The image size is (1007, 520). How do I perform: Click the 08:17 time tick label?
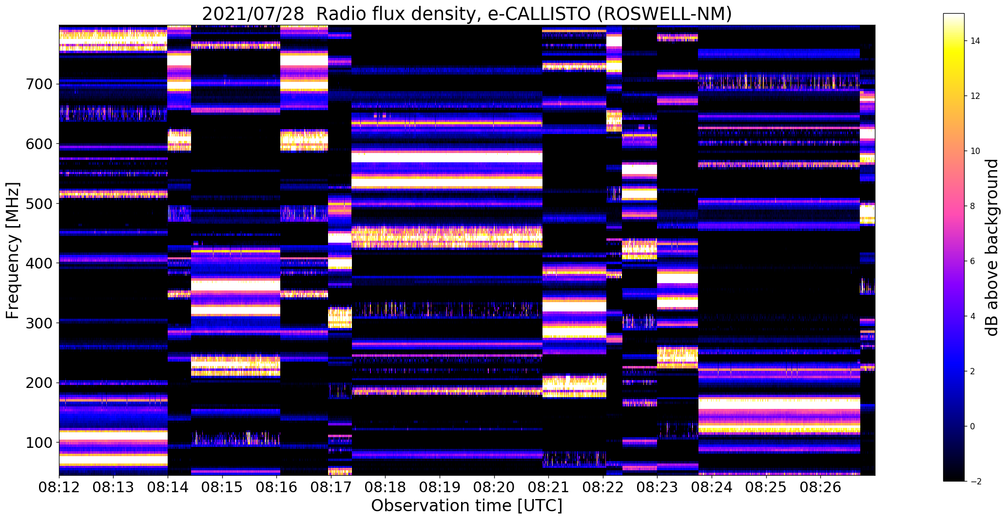point(331,486)
